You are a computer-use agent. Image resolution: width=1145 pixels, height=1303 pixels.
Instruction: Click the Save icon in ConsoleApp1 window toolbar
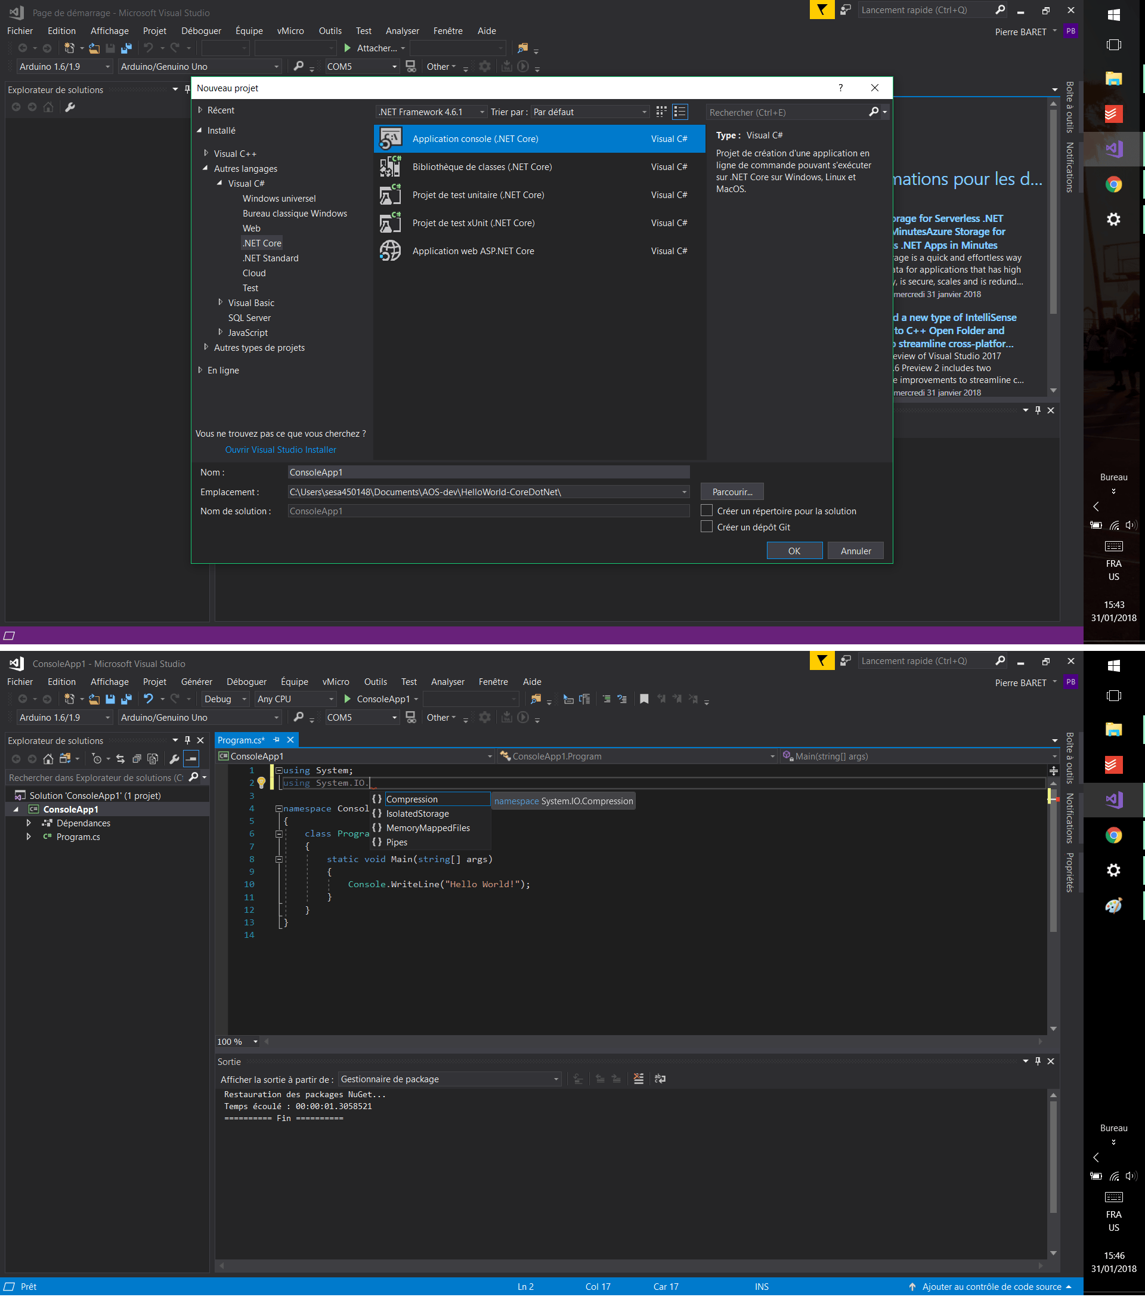pyautogui.click(x=110, y=699)
